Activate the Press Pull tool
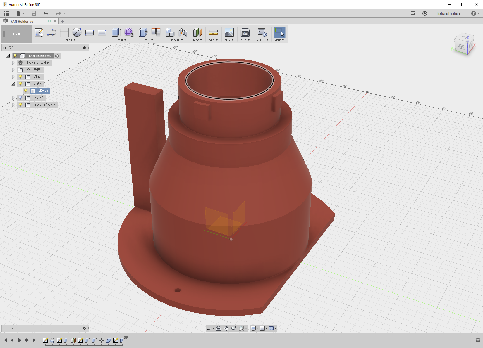The height and width of the screenshot is (348, 483). pyautogui.click(x=143, y=32)
